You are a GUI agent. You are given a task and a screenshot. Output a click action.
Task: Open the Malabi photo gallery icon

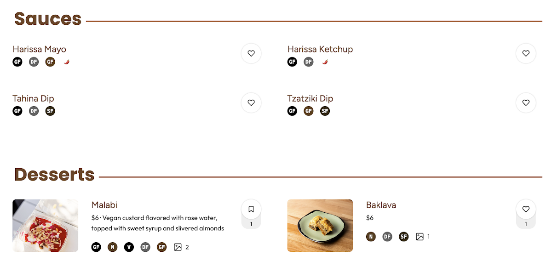point(178,247)
